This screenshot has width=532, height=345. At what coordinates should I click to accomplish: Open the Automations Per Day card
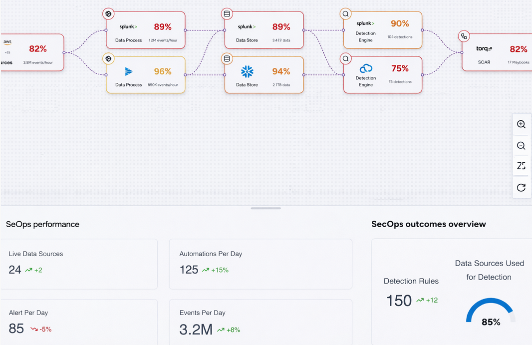[x=261, y=264]
